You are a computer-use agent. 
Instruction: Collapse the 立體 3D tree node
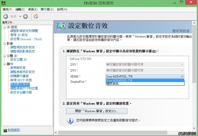[5, 56]
